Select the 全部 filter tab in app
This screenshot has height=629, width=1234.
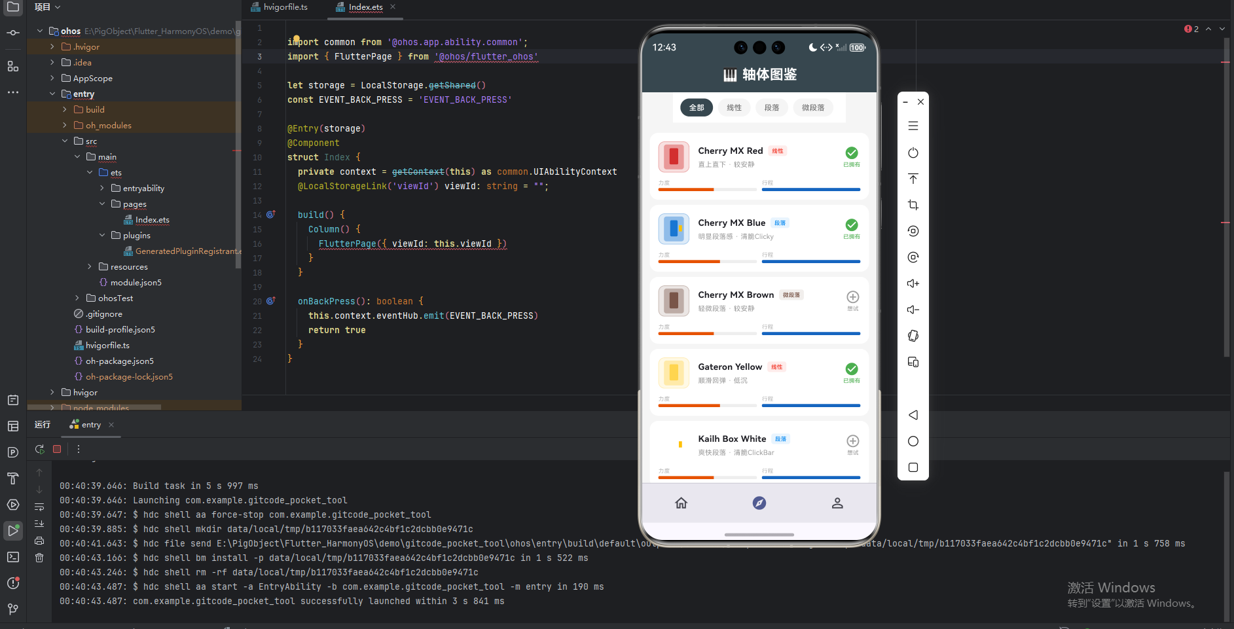coord(697,107)
